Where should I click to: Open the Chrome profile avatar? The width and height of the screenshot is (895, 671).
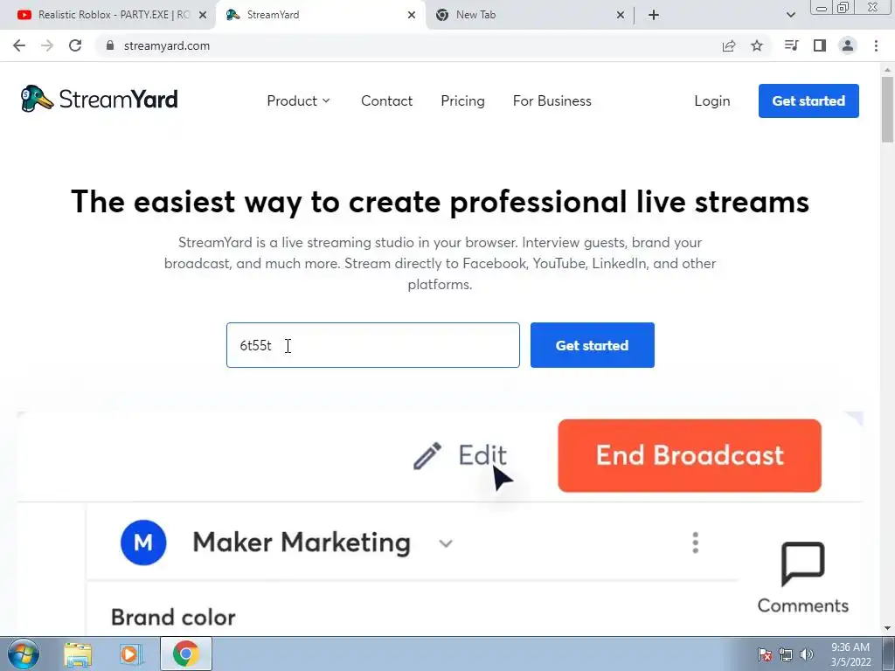[848, 45]
